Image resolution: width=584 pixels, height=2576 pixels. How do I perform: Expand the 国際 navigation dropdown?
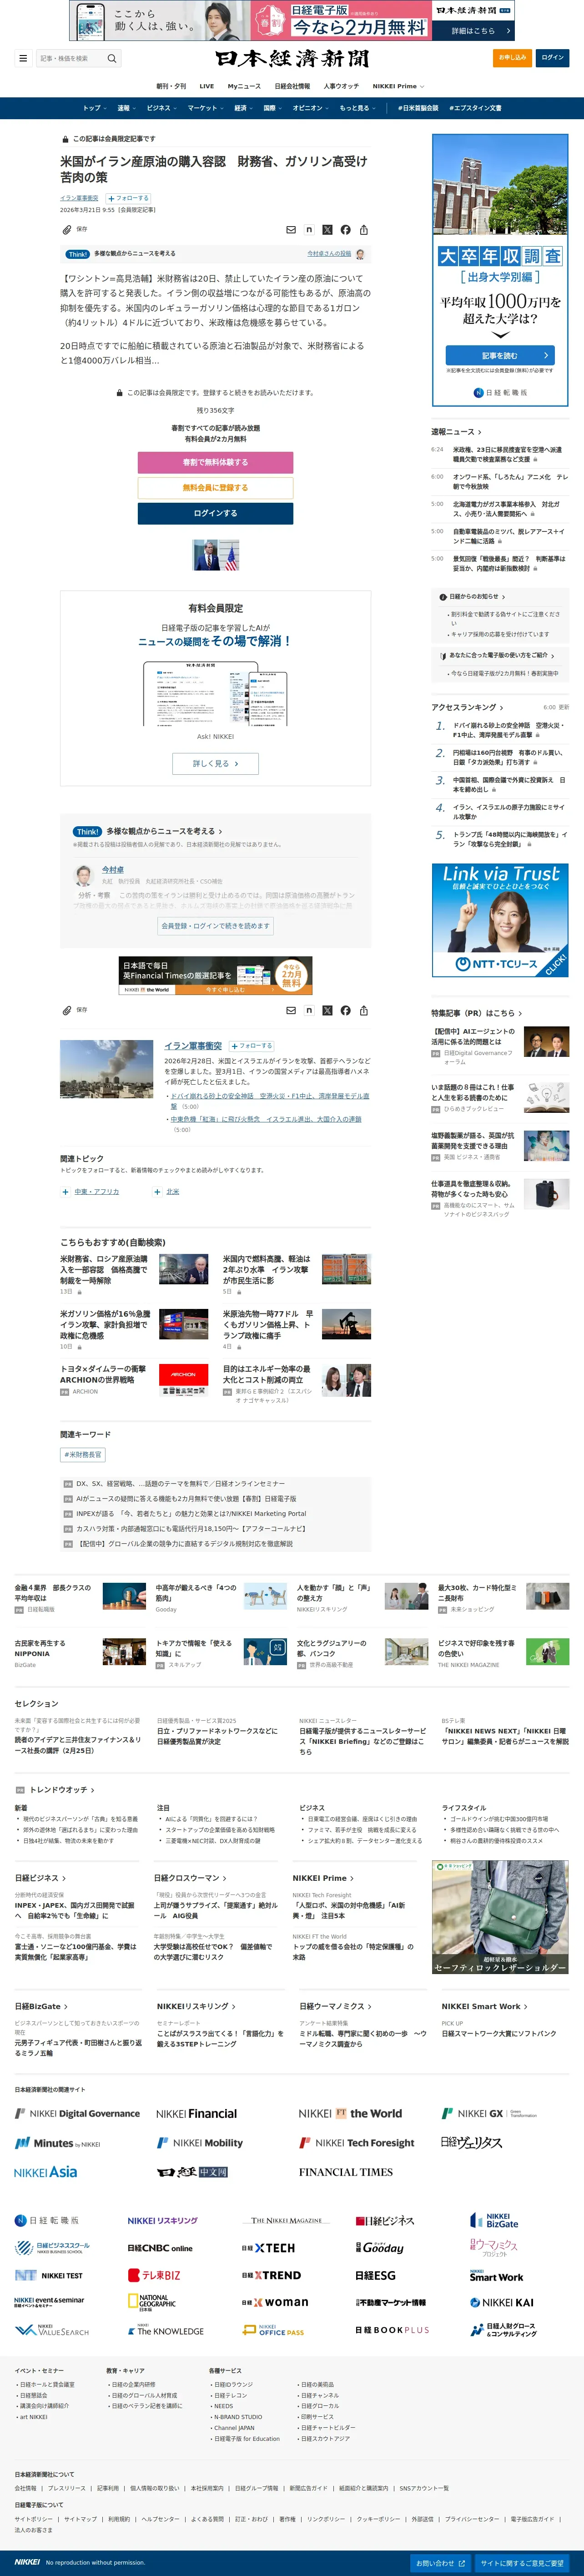(272, 108)
